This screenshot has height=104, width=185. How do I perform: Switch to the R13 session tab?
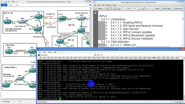(89, 58)
